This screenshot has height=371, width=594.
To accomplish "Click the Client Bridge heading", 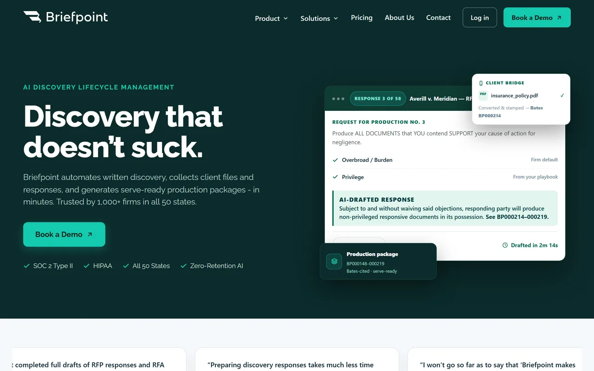I will [505, 83].
